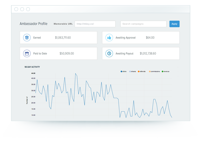
Task: Click the highest peak on the clicks line
Action: click(75, 73)
